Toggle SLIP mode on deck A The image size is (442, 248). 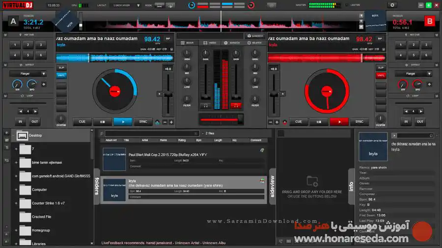pos(61,68)
